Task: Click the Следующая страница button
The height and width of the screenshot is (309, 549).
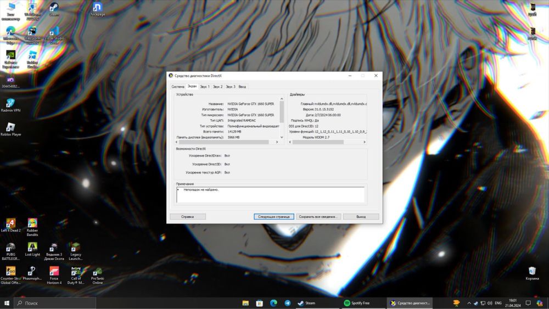Action: 274,217
